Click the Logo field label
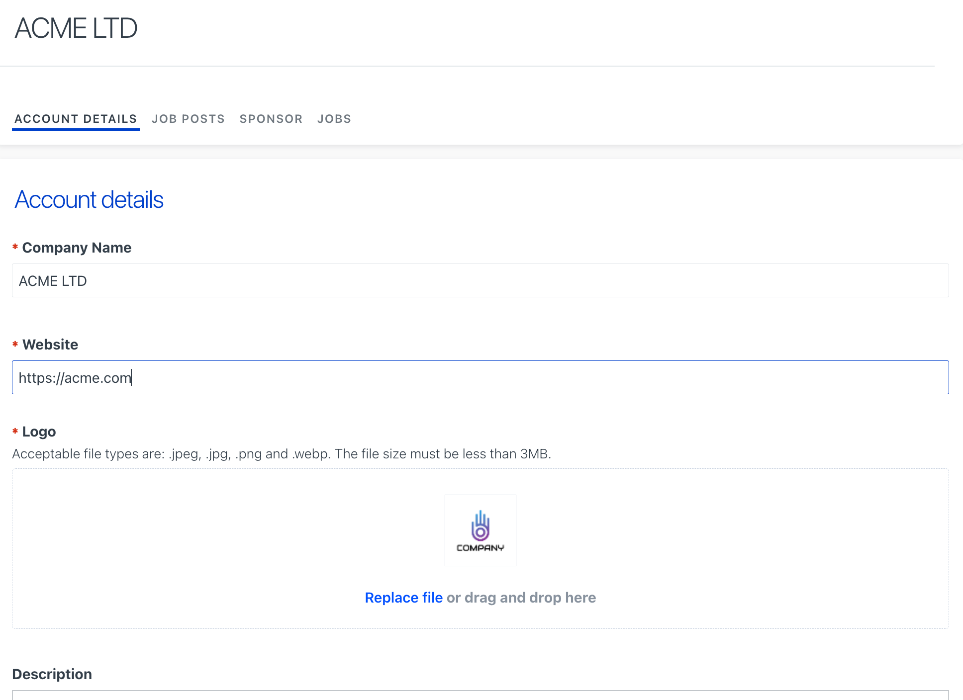This screenshot has height=700, width=963. [39, 432]
